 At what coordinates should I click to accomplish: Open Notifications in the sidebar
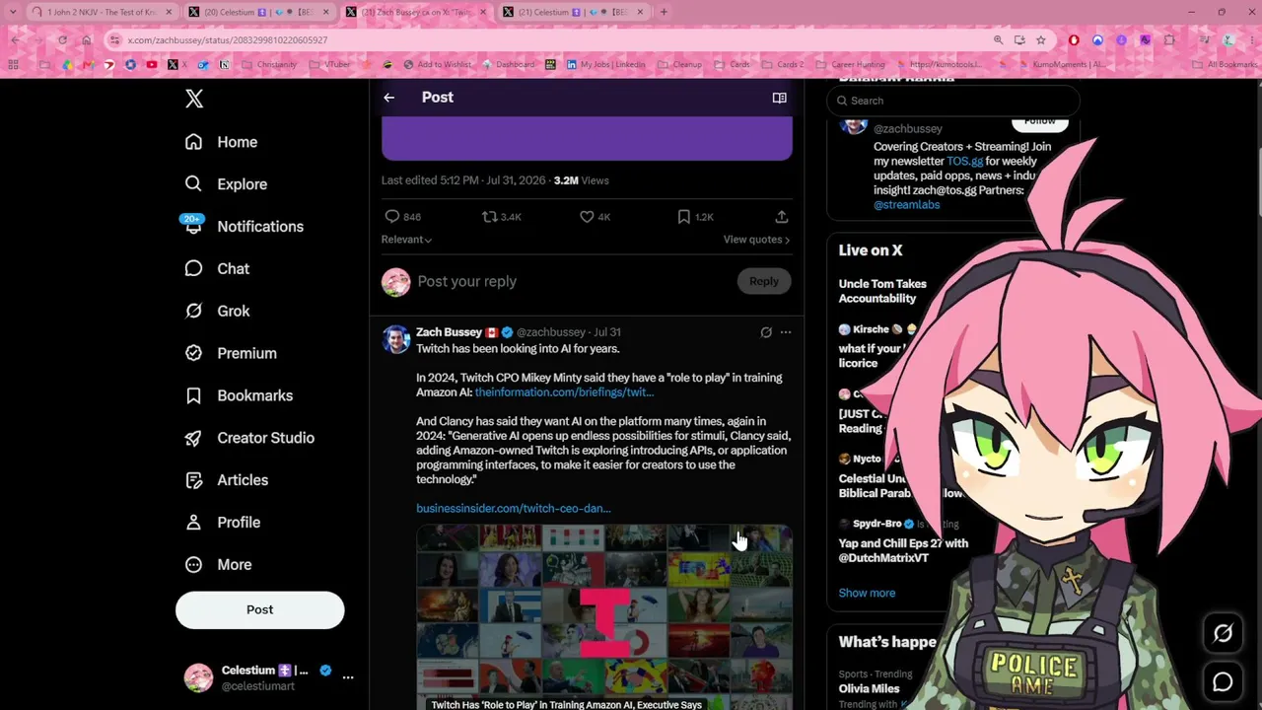[244, 227]
